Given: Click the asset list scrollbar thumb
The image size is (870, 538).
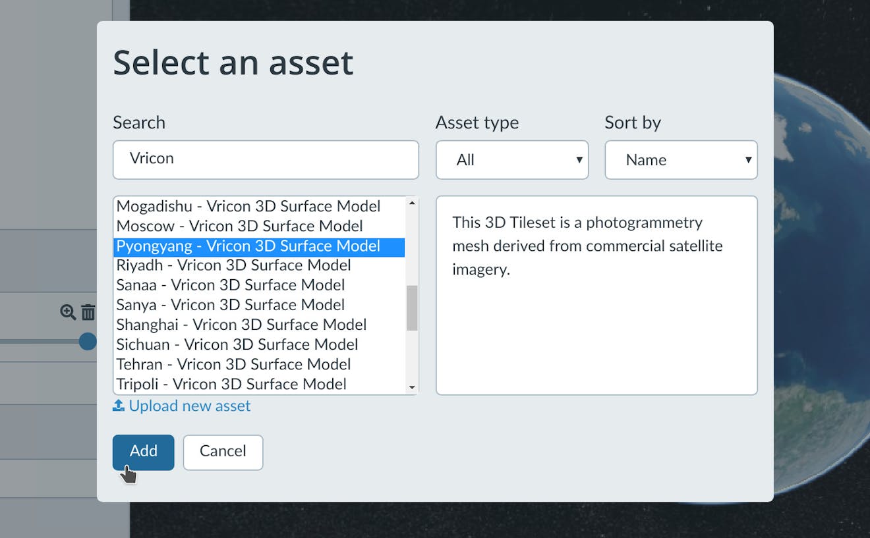Looking at the screenshot, I should click(412, 308).
